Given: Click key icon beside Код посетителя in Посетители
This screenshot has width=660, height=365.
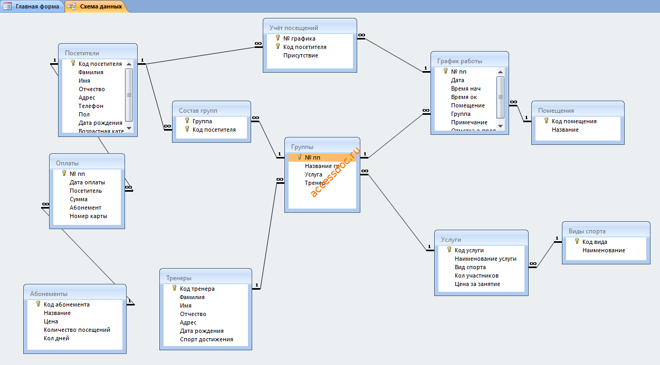Looking at the screenshot, I should point(73,63).
